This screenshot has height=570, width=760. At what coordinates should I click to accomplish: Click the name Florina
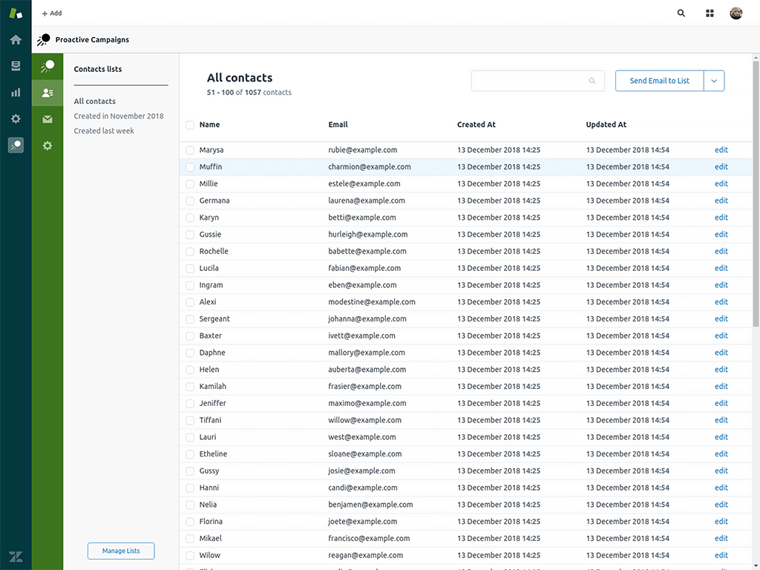point(211,522)
